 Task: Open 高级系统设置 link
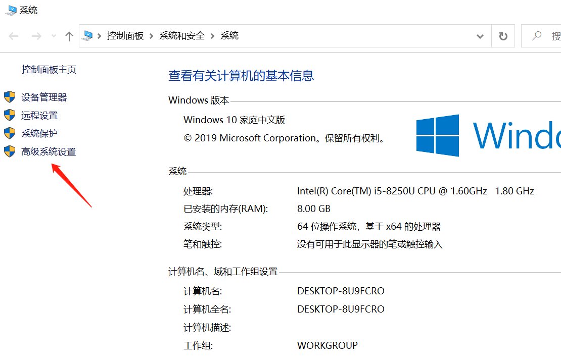pos(49,151)
